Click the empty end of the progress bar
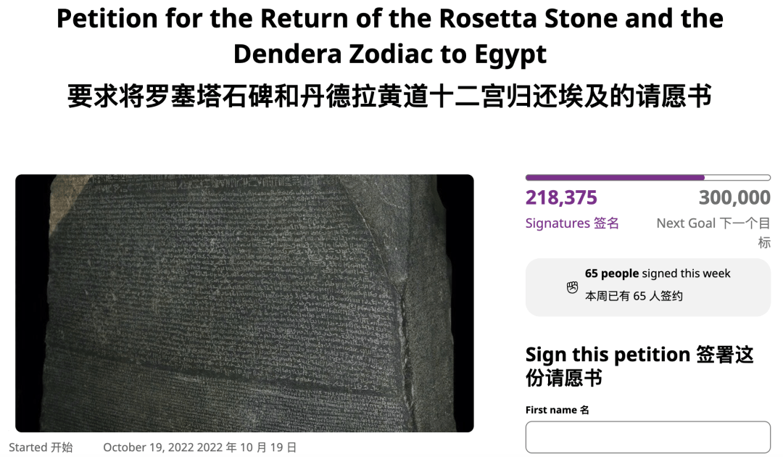783x457 pixels. [x=738, y=178]
